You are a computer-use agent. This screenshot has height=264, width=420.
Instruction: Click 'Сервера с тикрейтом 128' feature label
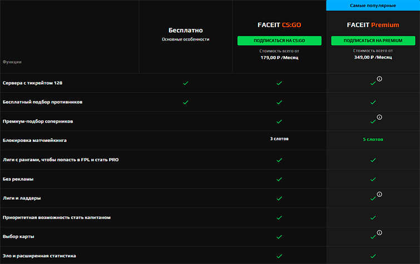[32, 83]
